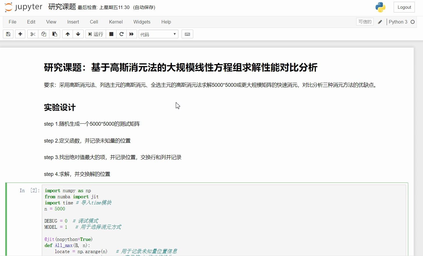Viewport: 423px width, 256px height.
Task: Open the Kernel menu
Action: coord(116,22)
